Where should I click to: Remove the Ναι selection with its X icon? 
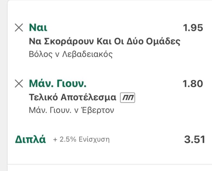coord(19,28)
